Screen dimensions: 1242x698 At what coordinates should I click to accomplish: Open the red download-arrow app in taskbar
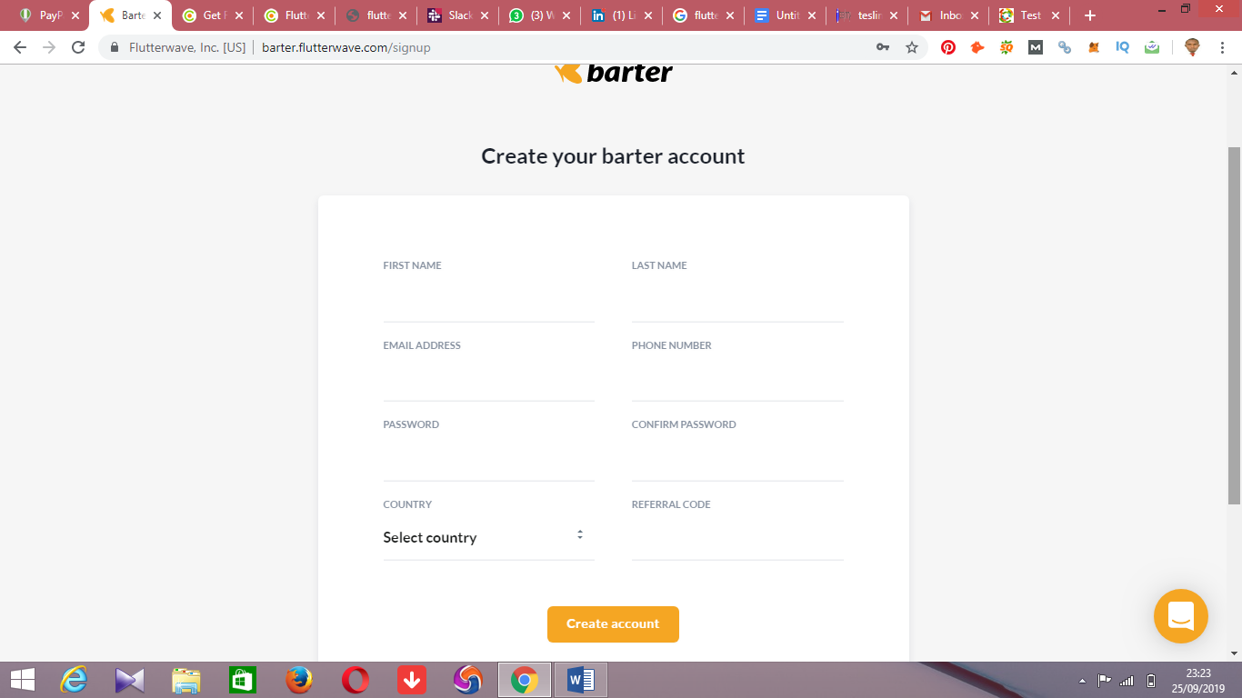point(412,680)
